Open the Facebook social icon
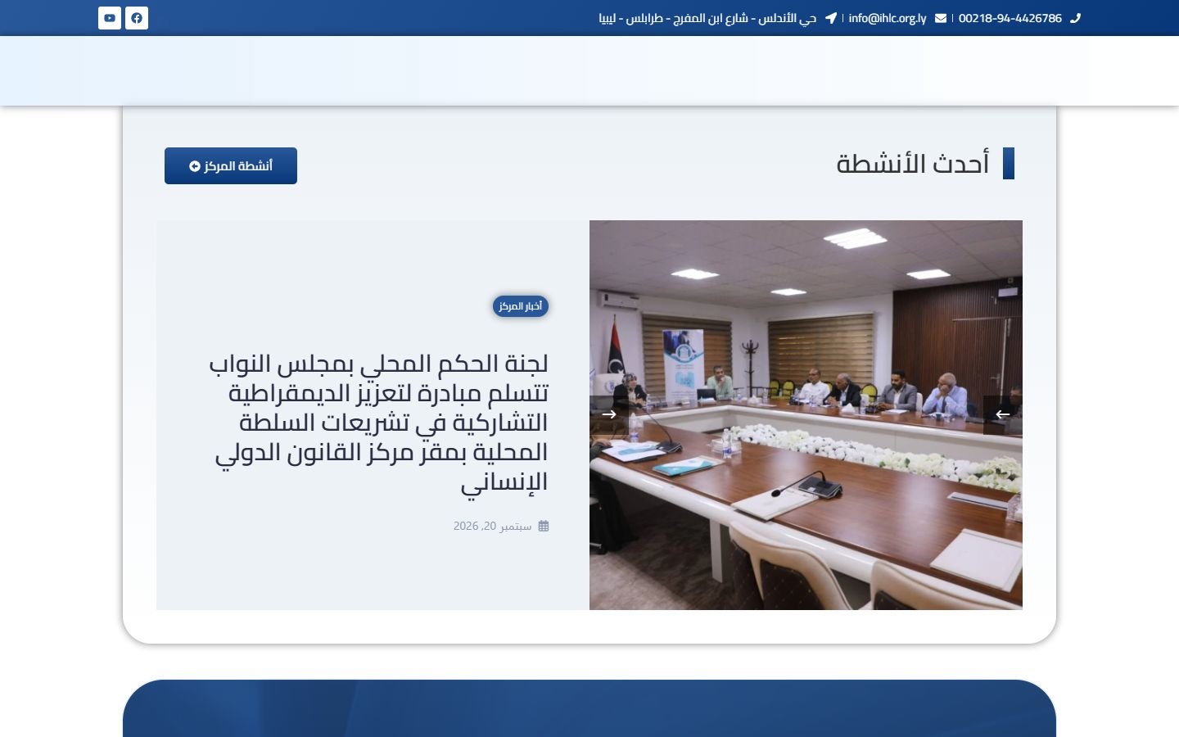The image size is (1179, 737). click(137, 18)
